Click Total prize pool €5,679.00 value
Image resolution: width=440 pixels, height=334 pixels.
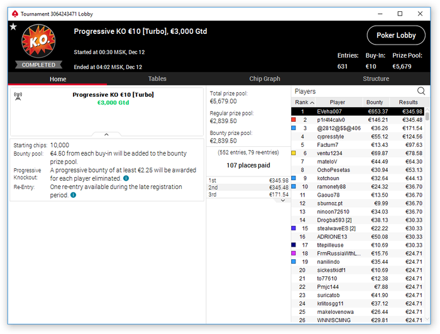coord(223,101)
